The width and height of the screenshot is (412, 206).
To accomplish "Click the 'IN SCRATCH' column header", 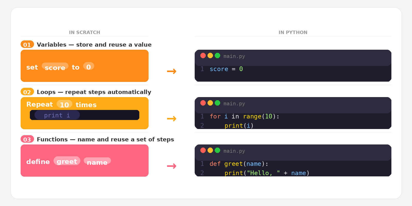I will (x=84, y=32).
